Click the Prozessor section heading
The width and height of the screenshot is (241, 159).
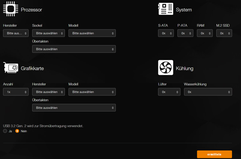(x=31, y=10)
